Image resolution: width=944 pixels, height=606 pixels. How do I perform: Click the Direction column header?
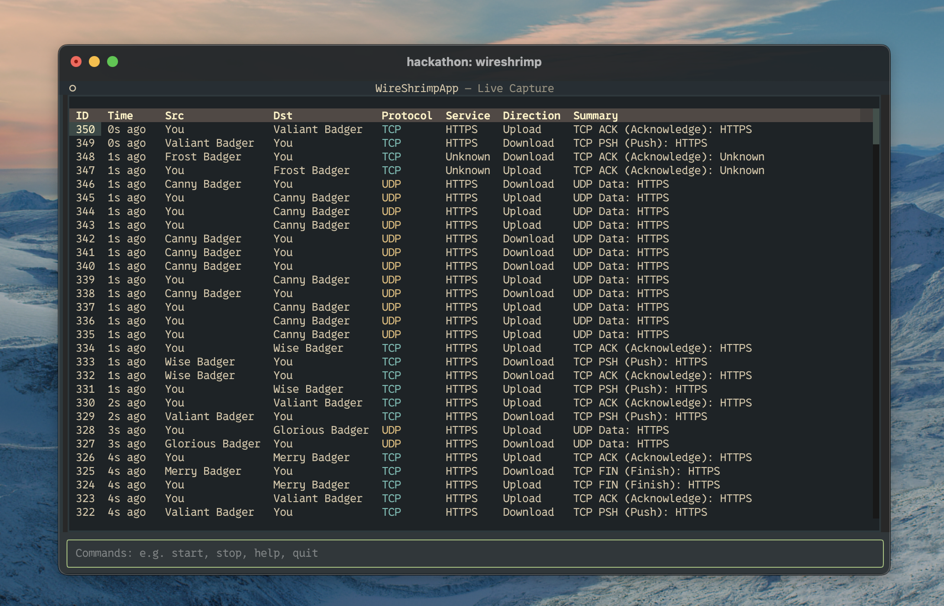pos(532,116)
